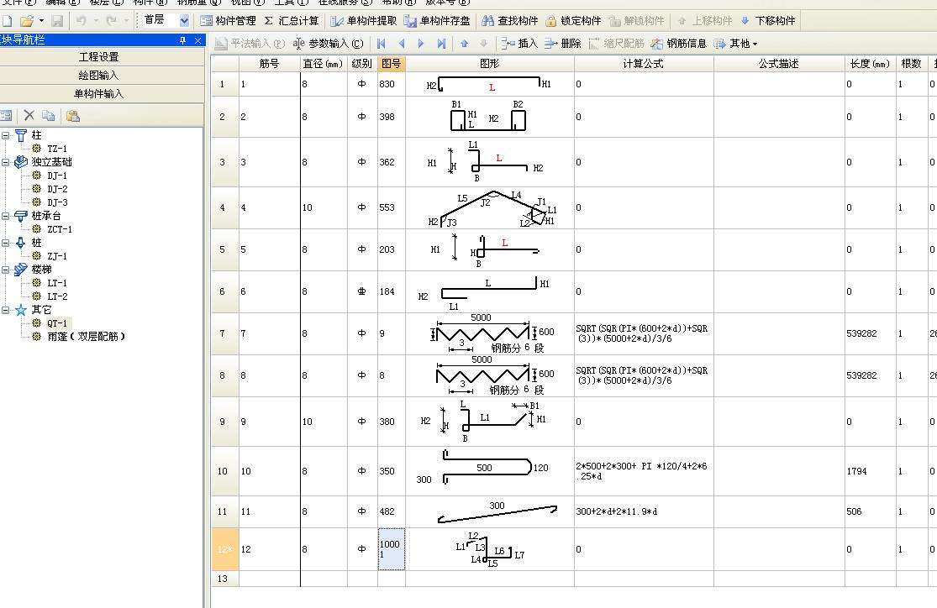Click 查找构件 find component
The width and height of the screenshot is (937, 608).
[510, 21]
